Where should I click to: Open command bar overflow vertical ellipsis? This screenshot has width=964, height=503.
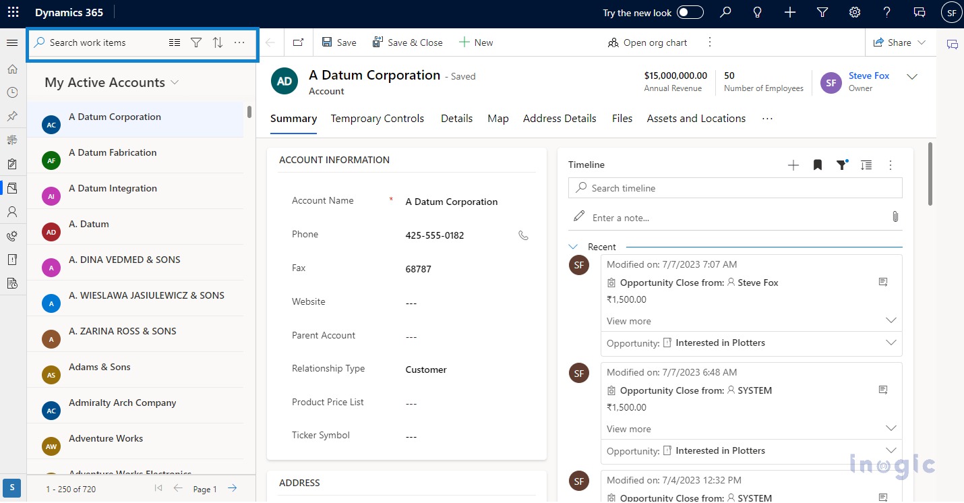[710, 42]
